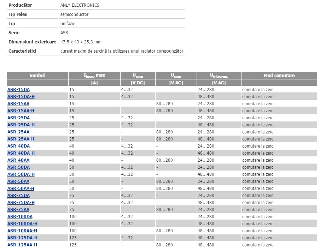Select the ASR-25AA link
The width and height of the screenshot is (320, 251).
pos(18,132)
